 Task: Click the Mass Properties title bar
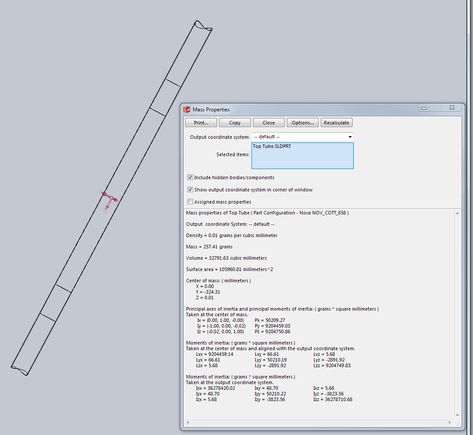[x=304, y=110]
